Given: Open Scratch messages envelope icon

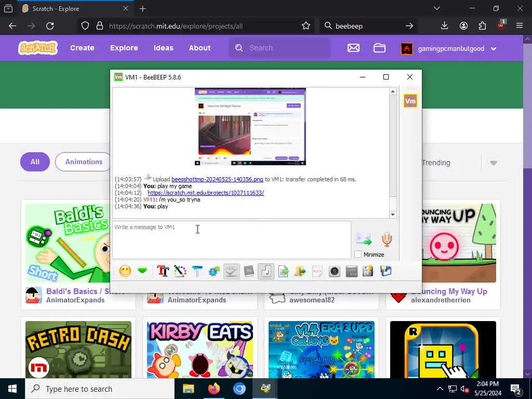Looking at the screenshot, I should tap(353, 48).
